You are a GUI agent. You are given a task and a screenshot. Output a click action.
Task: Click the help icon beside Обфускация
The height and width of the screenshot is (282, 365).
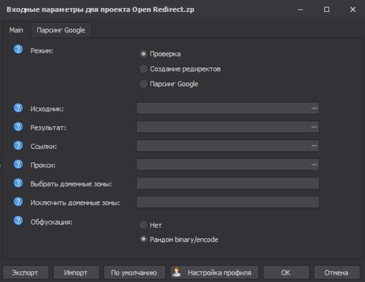coord(18,221)
